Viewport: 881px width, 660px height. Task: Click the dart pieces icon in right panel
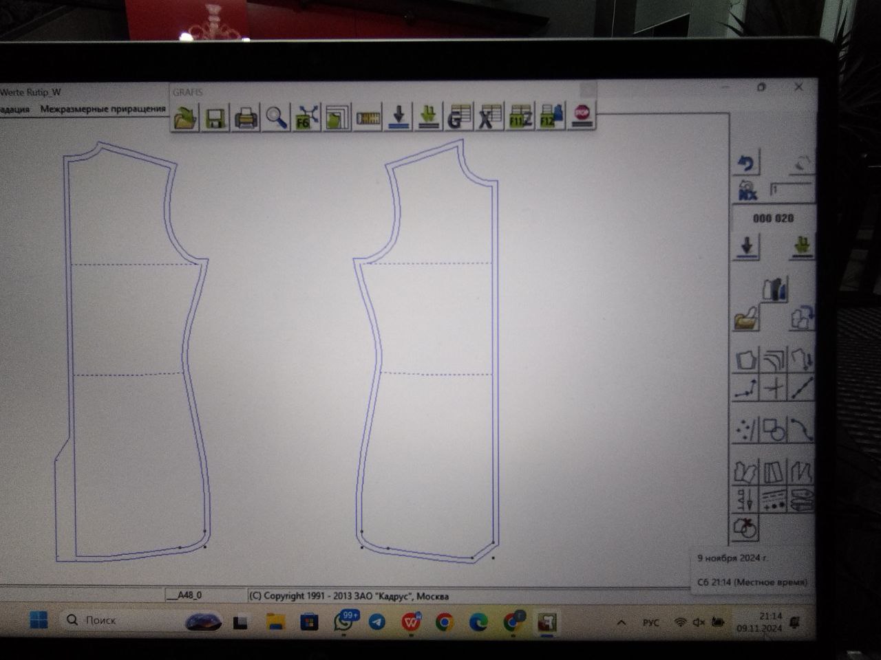coord(802,472)
